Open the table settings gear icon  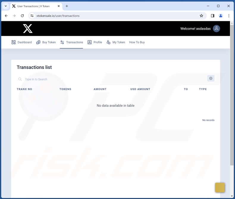[211, 78]
